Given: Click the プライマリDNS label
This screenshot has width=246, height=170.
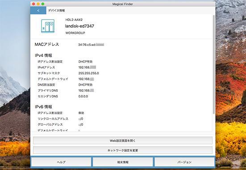Looking at the screenshot, I should 48,91.
